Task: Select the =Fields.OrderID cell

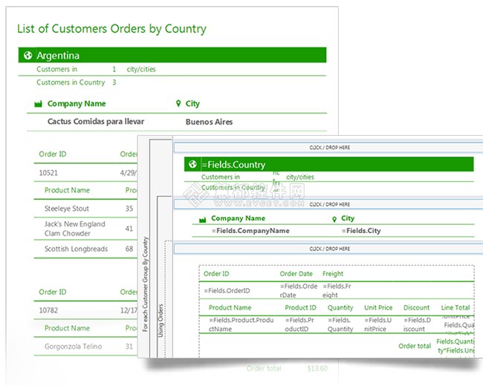Action: coord(227,290)
